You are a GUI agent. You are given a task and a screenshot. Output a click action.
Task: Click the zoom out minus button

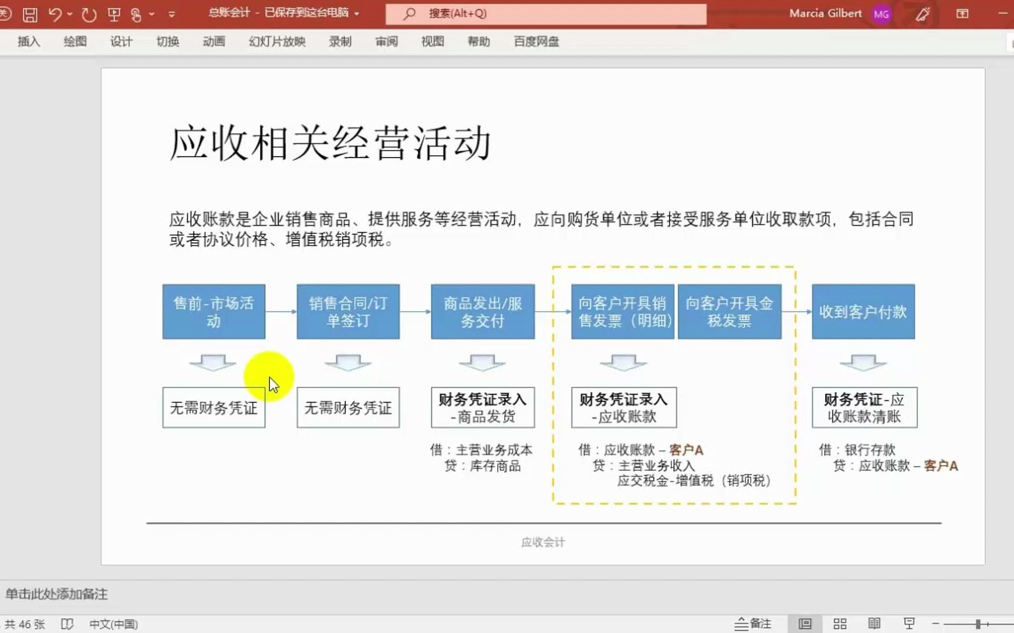point(935,624)
